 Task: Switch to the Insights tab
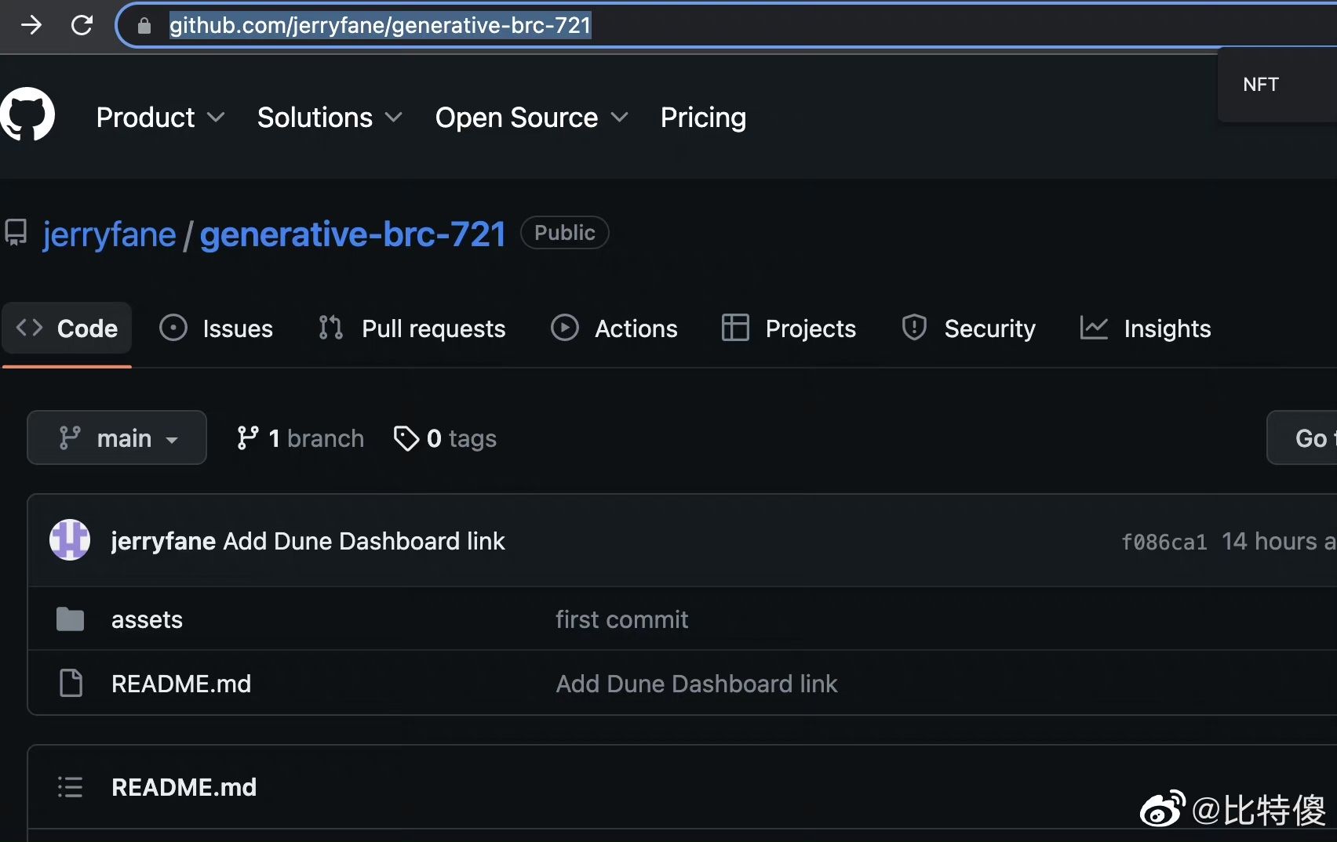tap(1146, 328)
